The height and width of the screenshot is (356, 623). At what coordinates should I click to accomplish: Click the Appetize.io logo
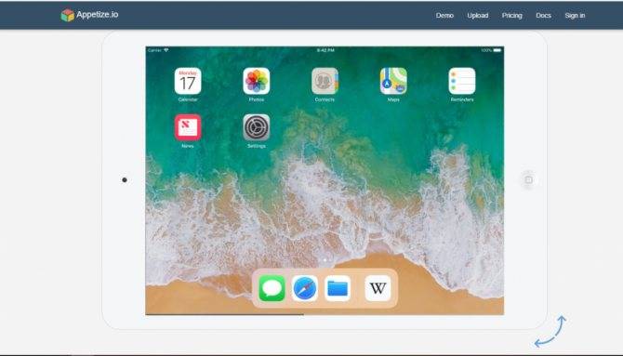(x=89, y=15)
